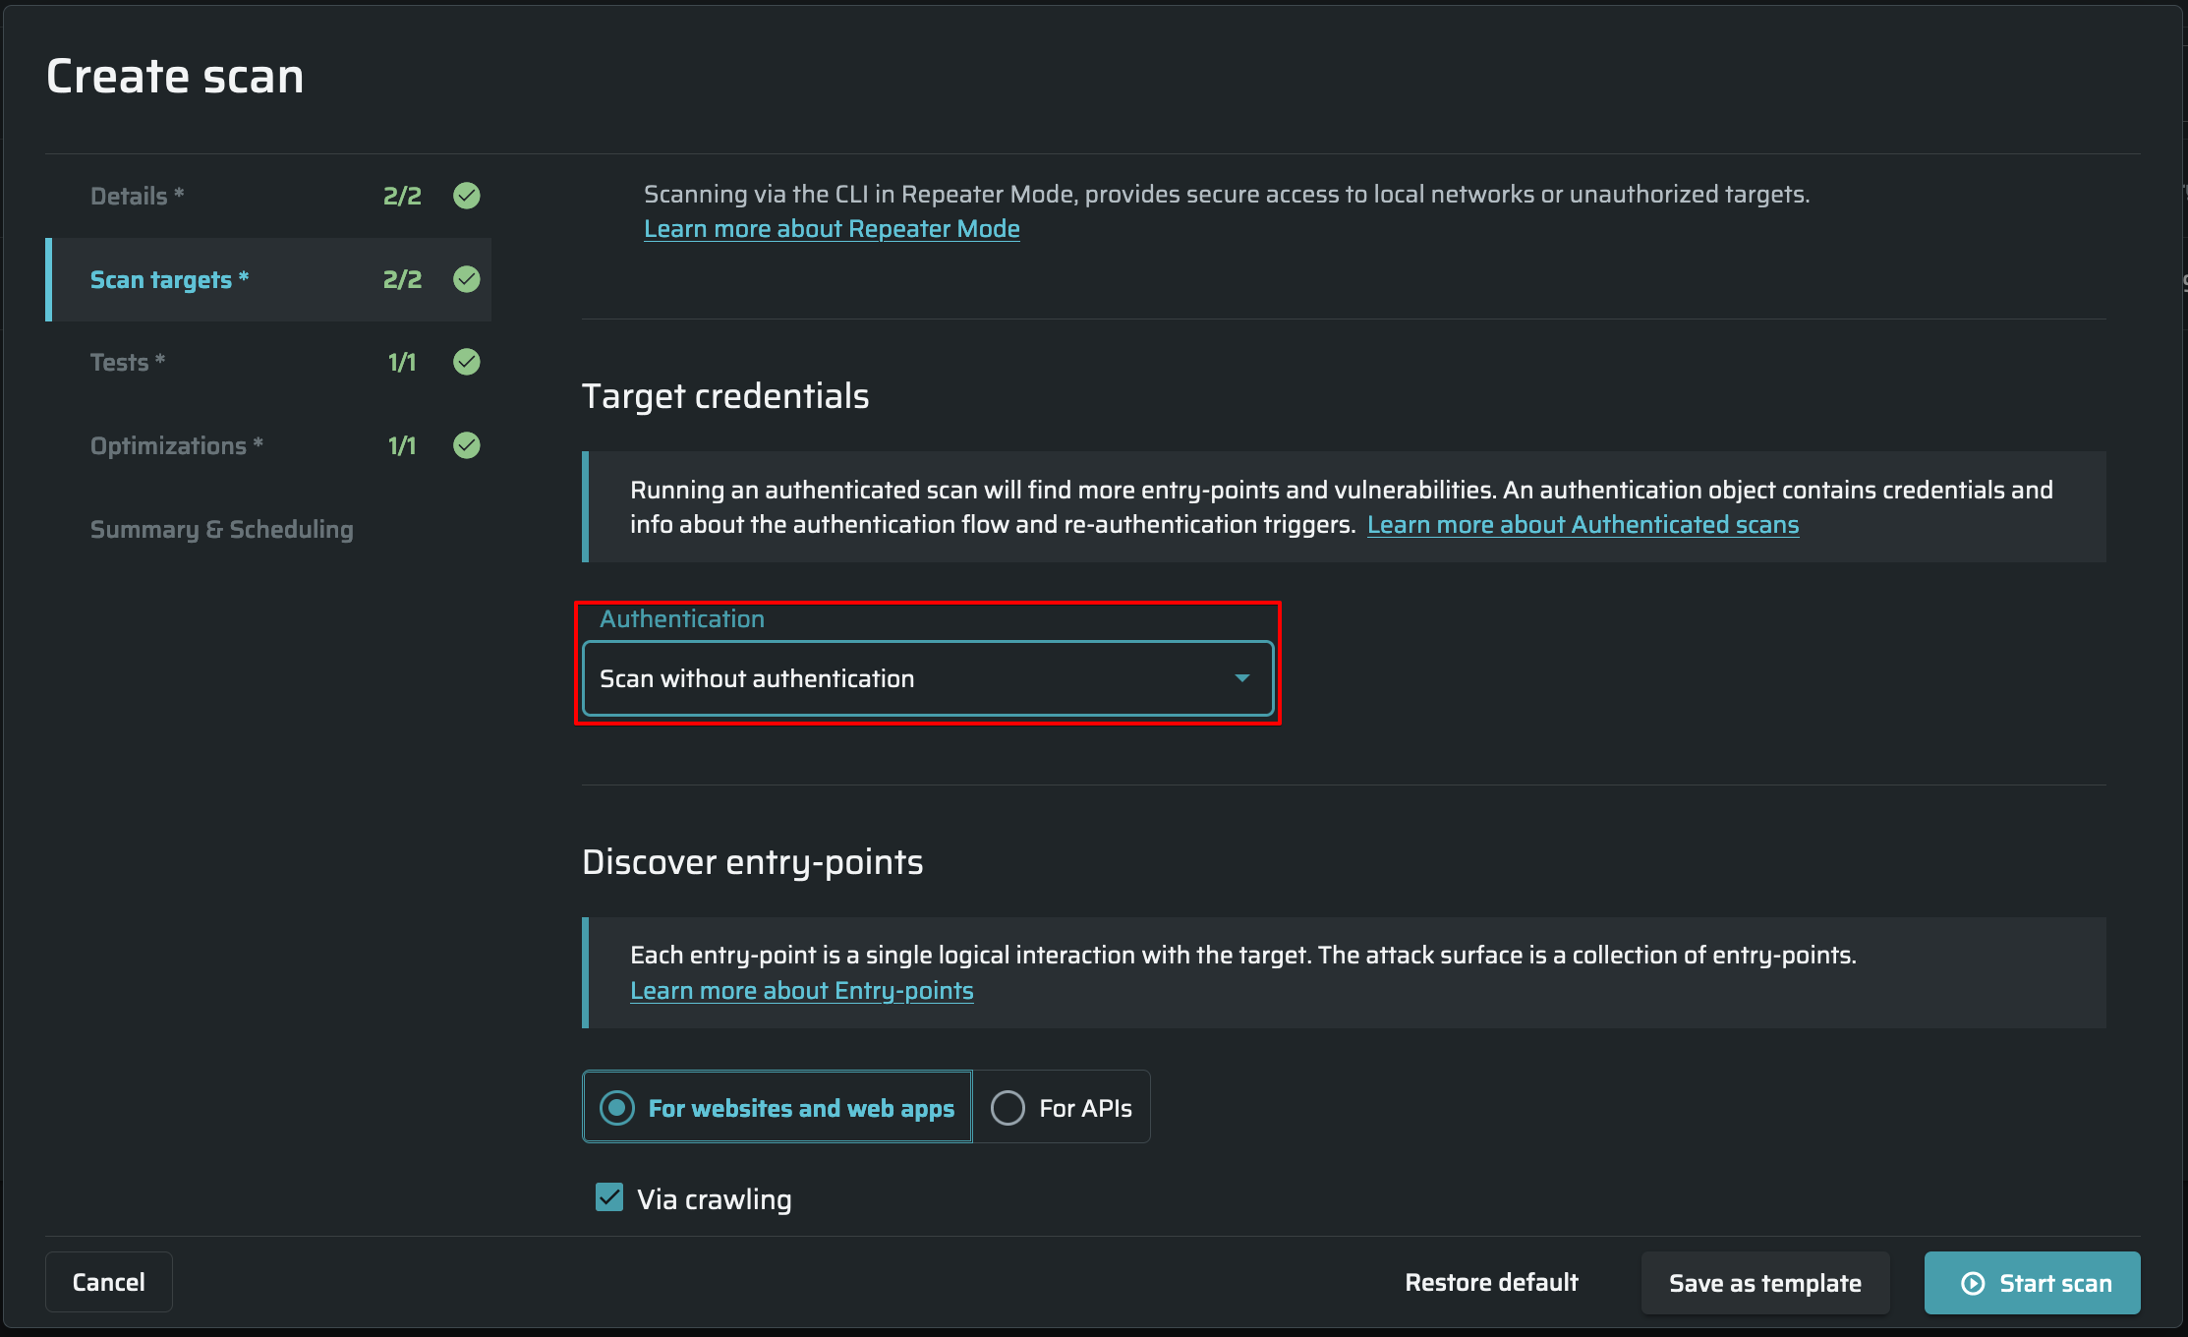The width and height of the screenshot is (2188, 1337).
Task: Click the green checkmark next to Details
Action: tap(467, 196)
